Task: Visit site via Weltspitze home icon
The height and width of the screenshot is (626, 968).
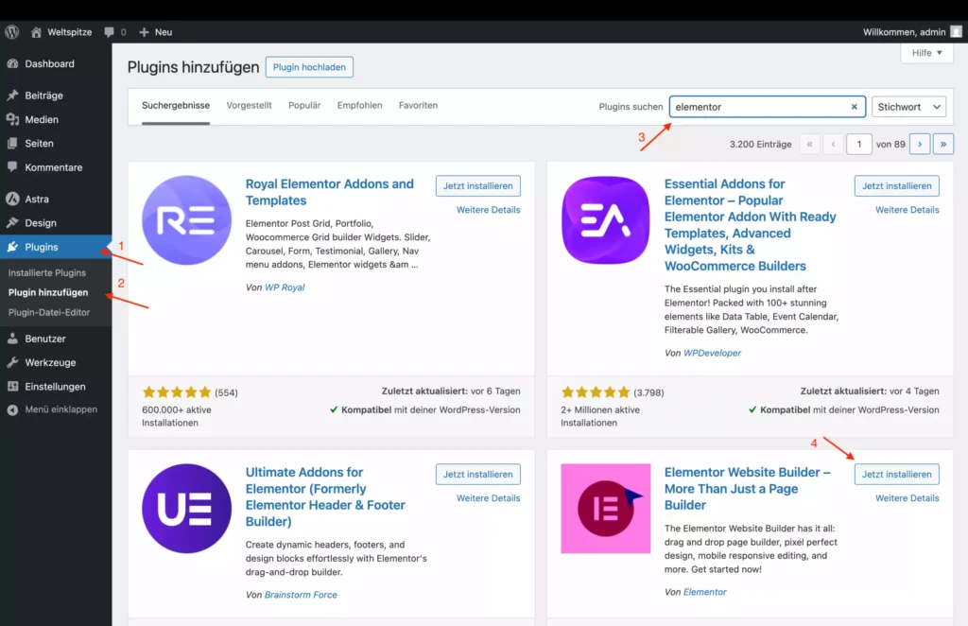Action: (x=37, y=32)
